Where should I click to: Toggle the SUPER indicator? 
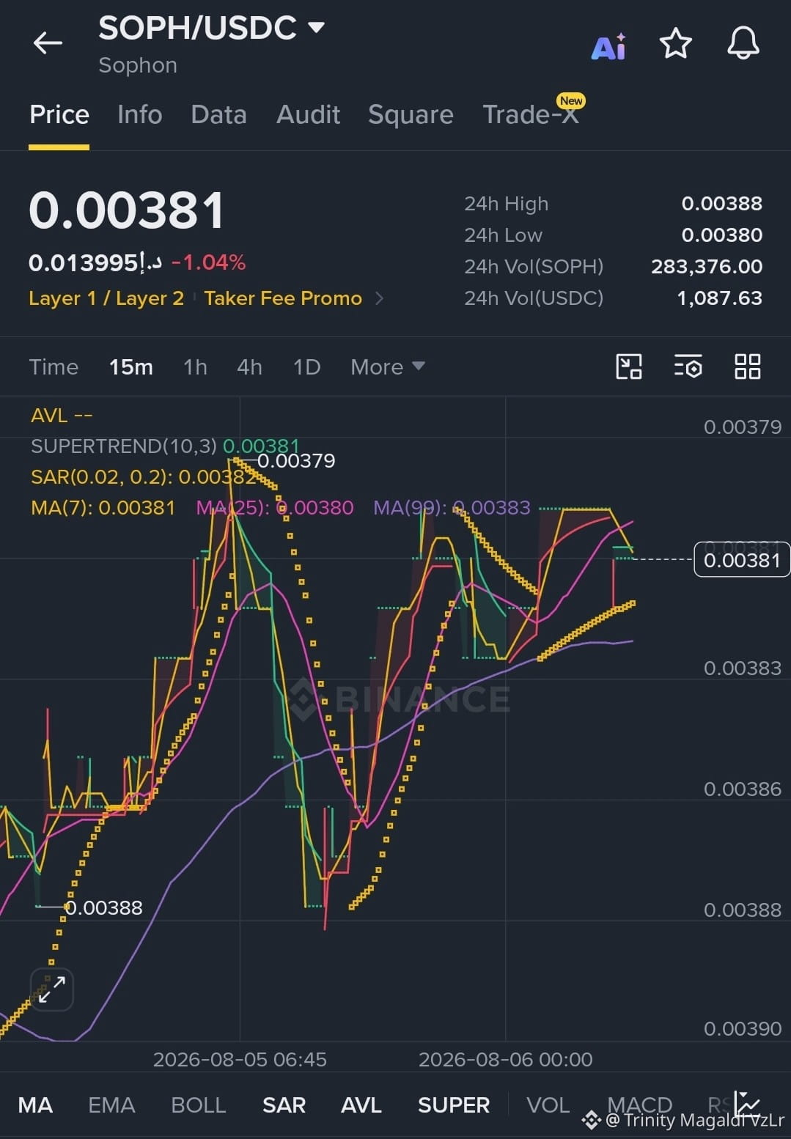[454, 1105]
